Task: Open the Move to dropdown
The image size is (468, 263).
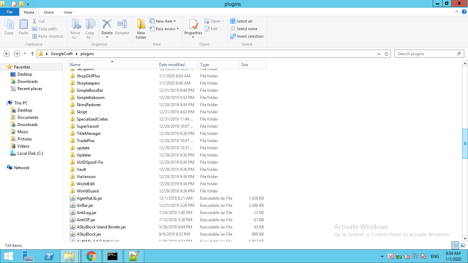Action: 75,29
